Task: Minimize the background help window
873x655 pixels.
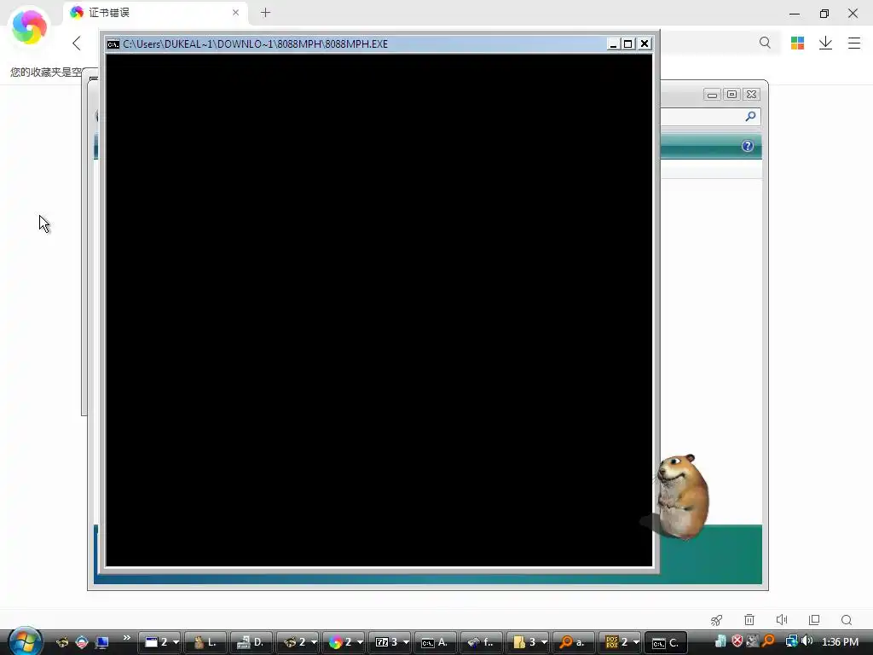Action: pyautogui.click(x=712, y=95)
